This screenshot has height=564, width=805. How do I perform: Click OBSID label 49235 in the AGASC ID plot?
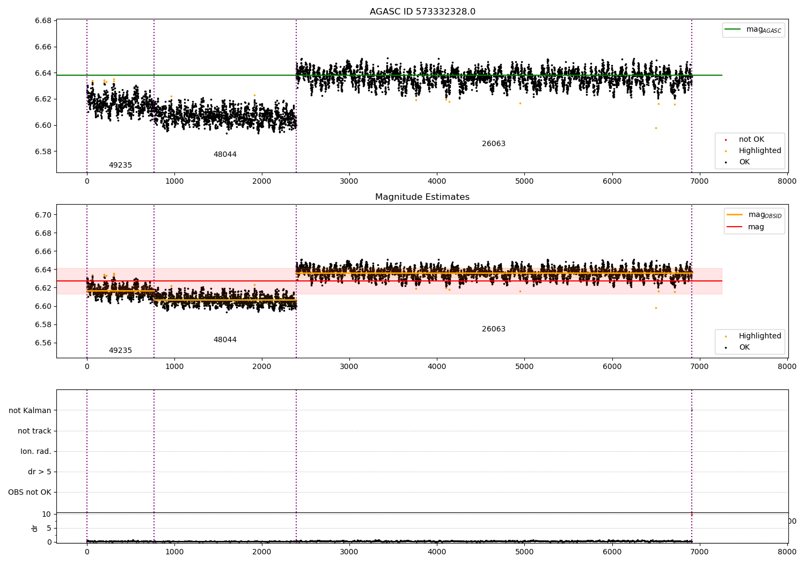120,165
